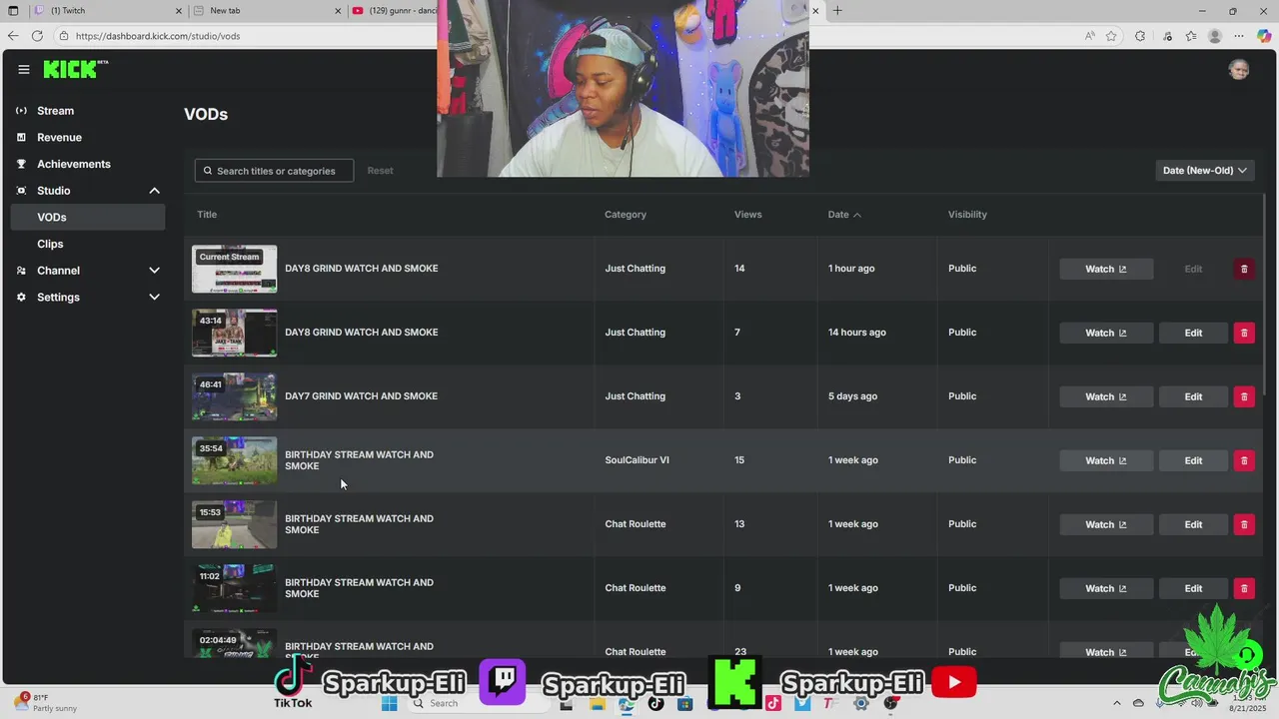
Task: Edit the 14 hours ago DAY8 VOD
Action: [1193, 333]
